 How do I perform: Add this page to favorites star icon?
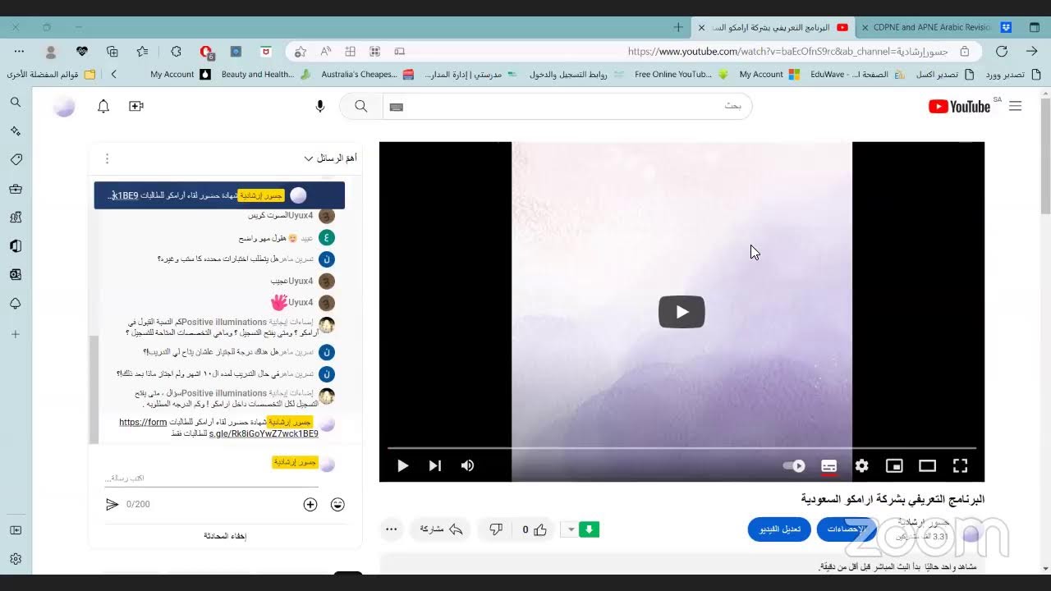tap(301, 51)
